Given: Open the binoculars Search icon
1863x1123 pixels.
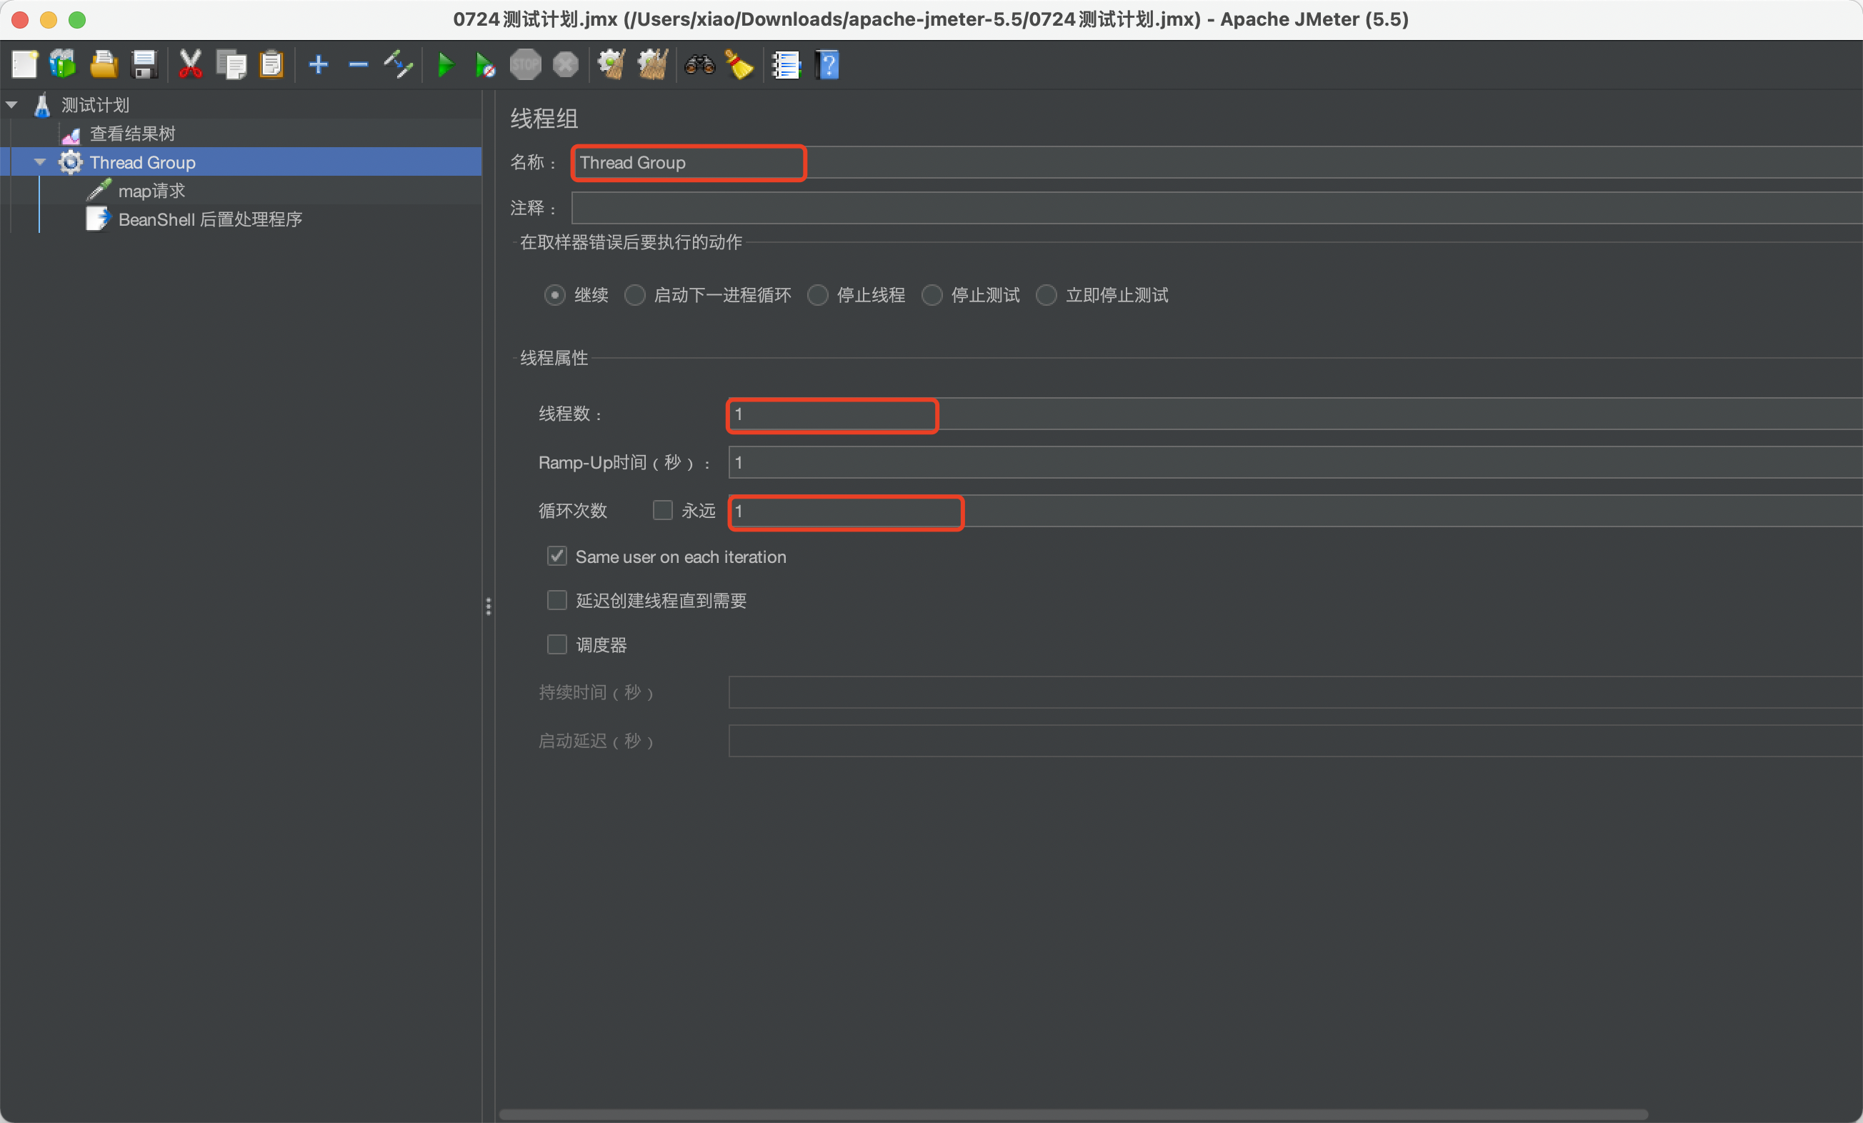Looking at the screenshot, I should 699,65.
